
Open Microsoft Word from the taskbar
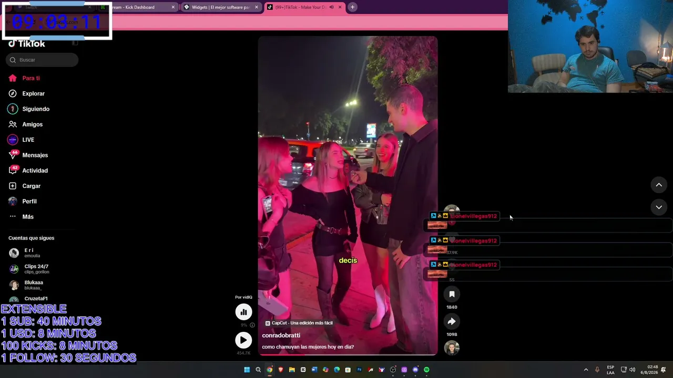coord(314,370)
